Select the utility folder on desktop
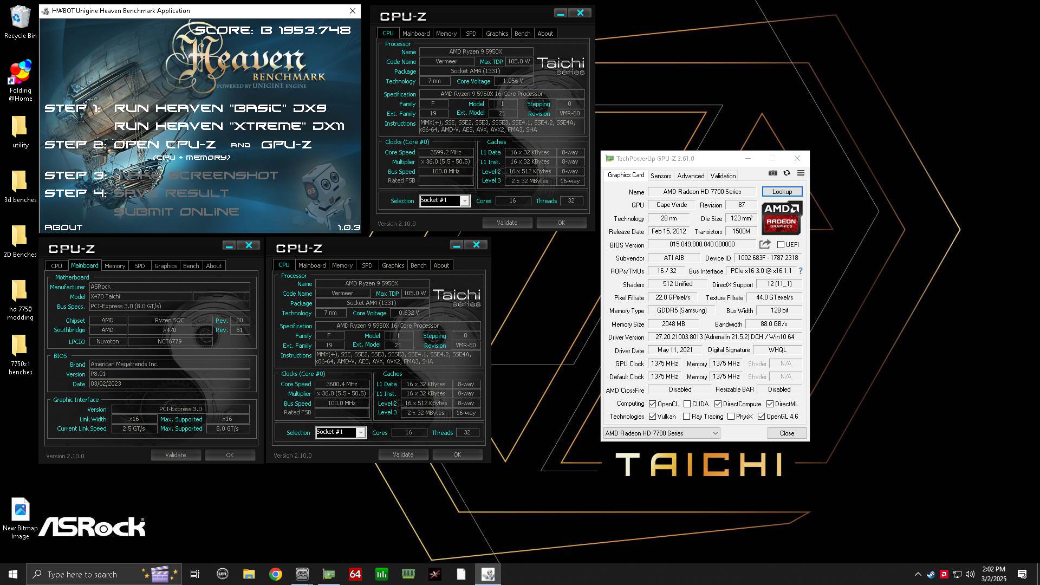The width and height of the screenshot is (1040, 585). 20,132
